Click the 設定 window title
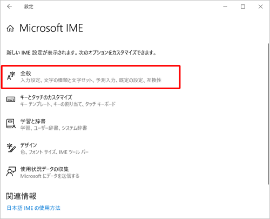270x219 pixels. 29,6
